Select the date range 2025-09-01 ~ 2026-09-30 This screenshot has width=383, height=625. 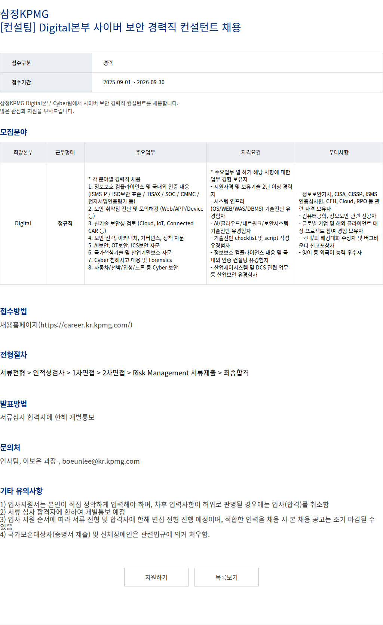[134, 82]
